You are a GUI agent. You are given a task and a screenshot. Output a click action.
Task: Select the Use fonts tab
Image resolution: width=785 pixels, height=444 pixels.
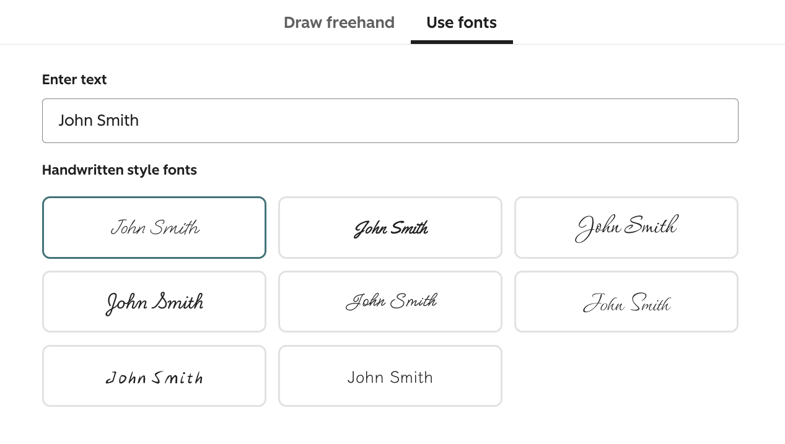point(462,23)
